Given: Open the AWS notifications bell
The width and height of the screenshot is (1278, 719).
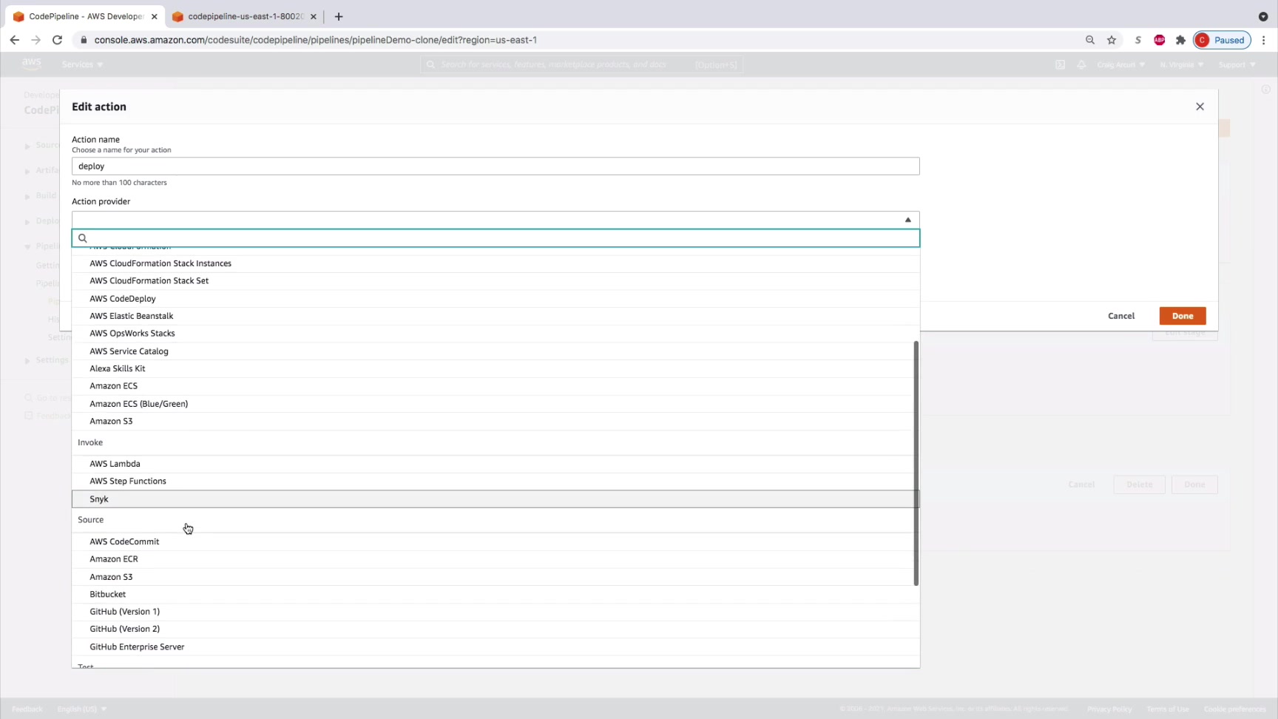Looking at the screenshot, I should click(1081, 64).
